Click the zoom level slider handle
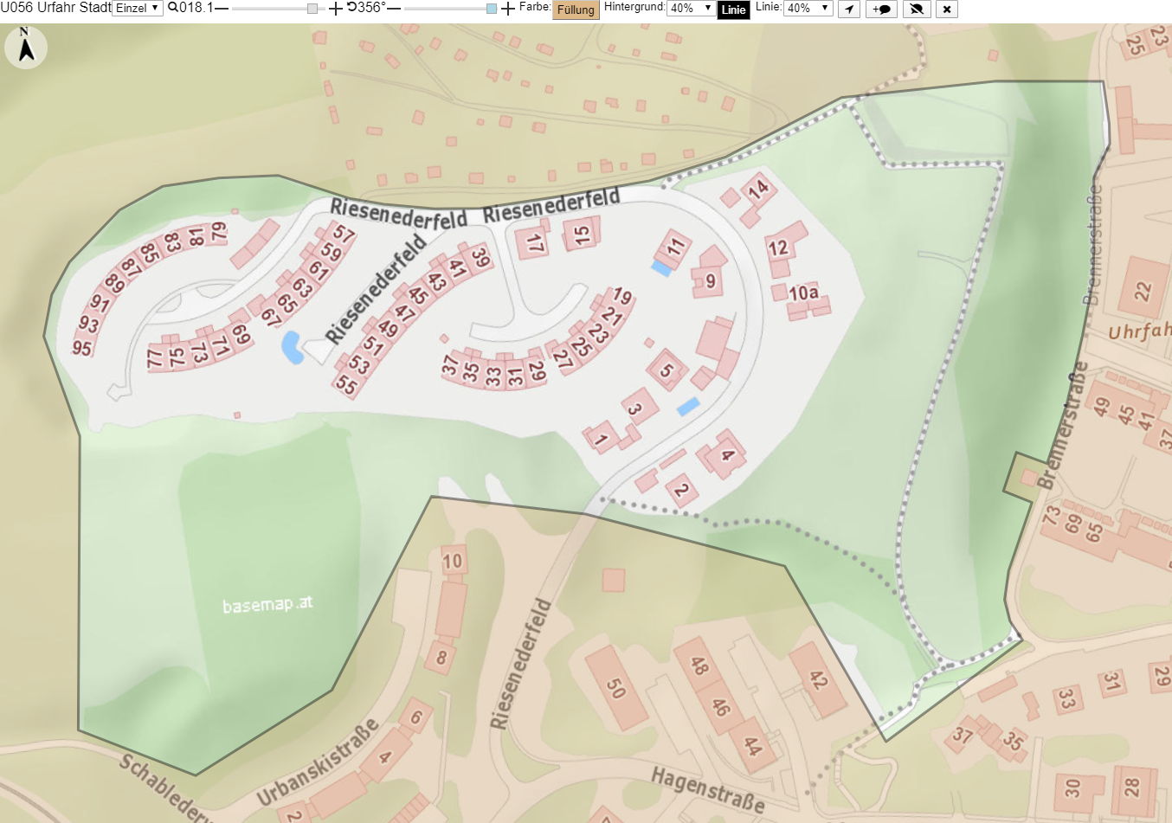1172x823 pixels. pyautogui.click(x=312, y=9)
